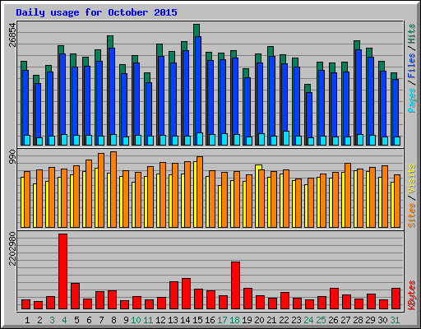Click the red KBytes bar for day 5
This screenshot has width=421, height=329.
(75, 296)
